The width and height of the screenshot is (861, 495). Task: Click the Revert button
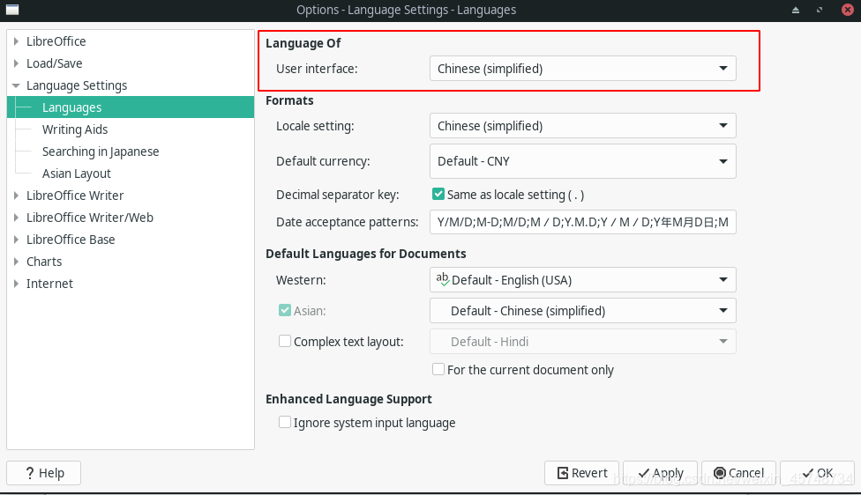581,473
